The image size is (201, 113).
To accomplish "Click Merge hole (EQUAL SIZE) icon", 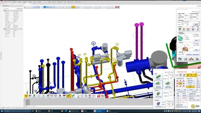I will click(158, 85).
